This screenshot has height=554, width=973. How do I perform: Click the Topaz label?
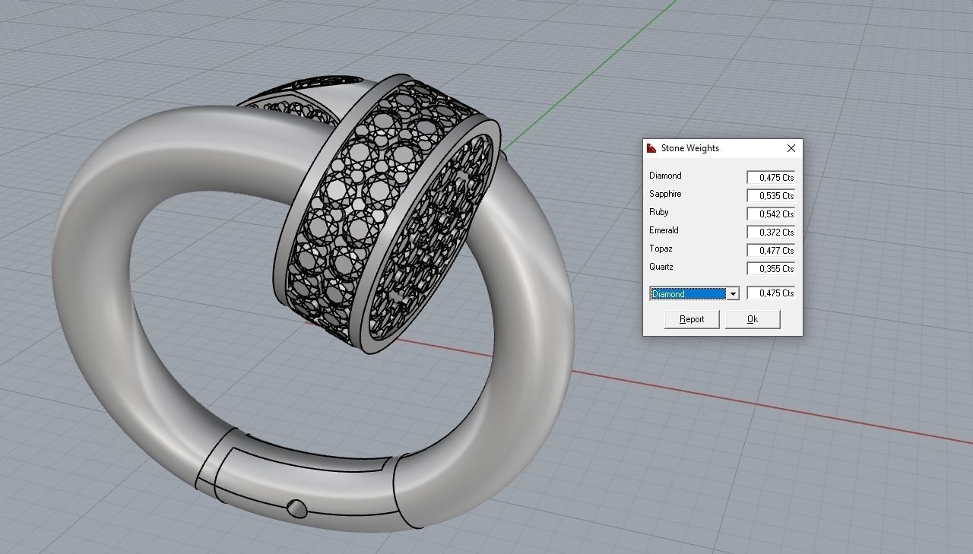(x=661, y=249)
